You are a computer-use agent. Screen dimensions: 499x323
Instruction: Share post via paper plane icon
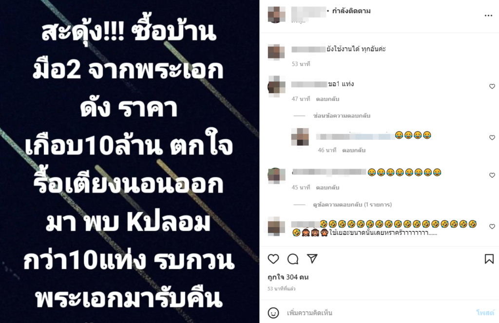[x=312, y=259]
